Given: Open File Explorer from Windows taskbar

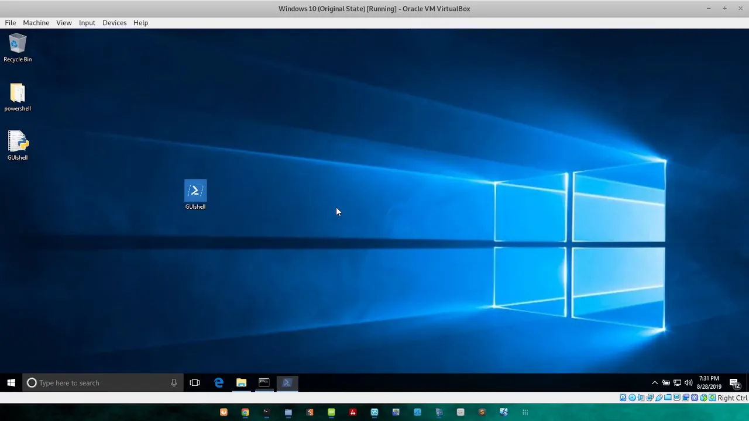Looking at the screenshot, I should [x=241, y=383].
